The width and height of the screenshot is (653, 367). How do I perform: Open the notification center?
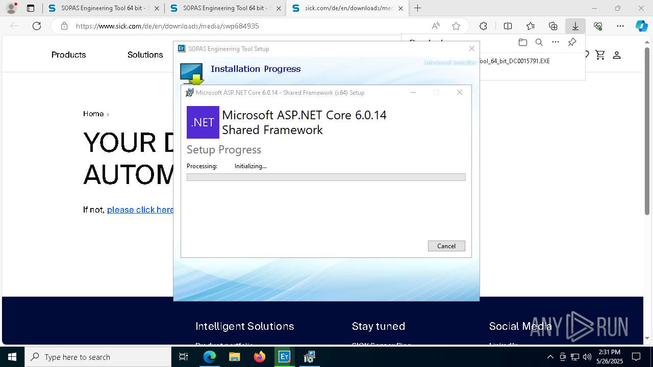(x=636, y=357)
